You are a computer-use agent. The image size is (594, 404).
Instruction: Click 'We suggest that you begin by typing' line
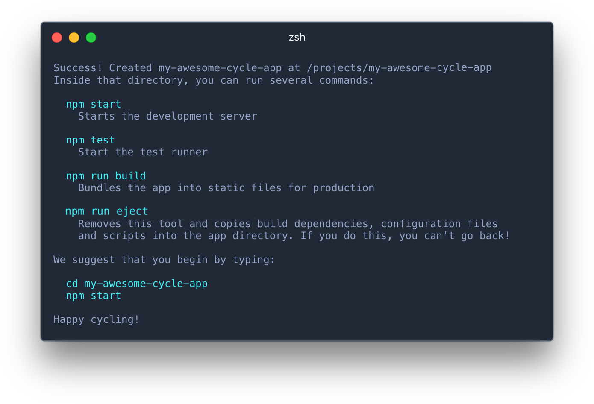164,260
